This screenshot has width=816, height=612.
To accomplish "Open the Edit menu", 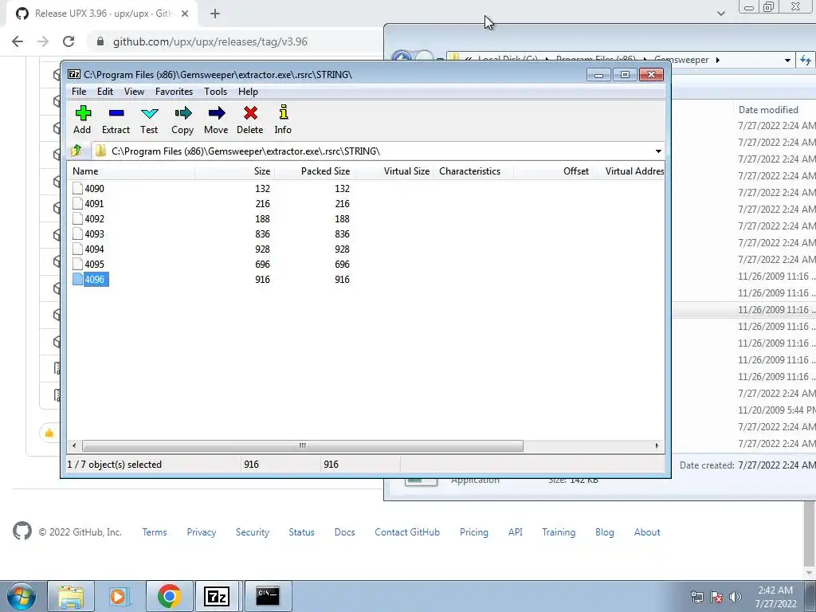I will [x=105, y=92].
